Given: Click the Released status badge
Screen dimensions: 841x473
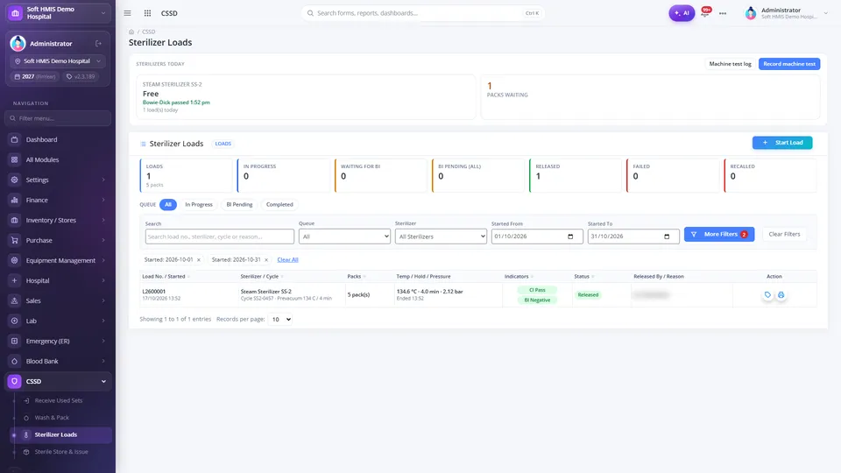Looking at the screenshot, I should point(588,295).
